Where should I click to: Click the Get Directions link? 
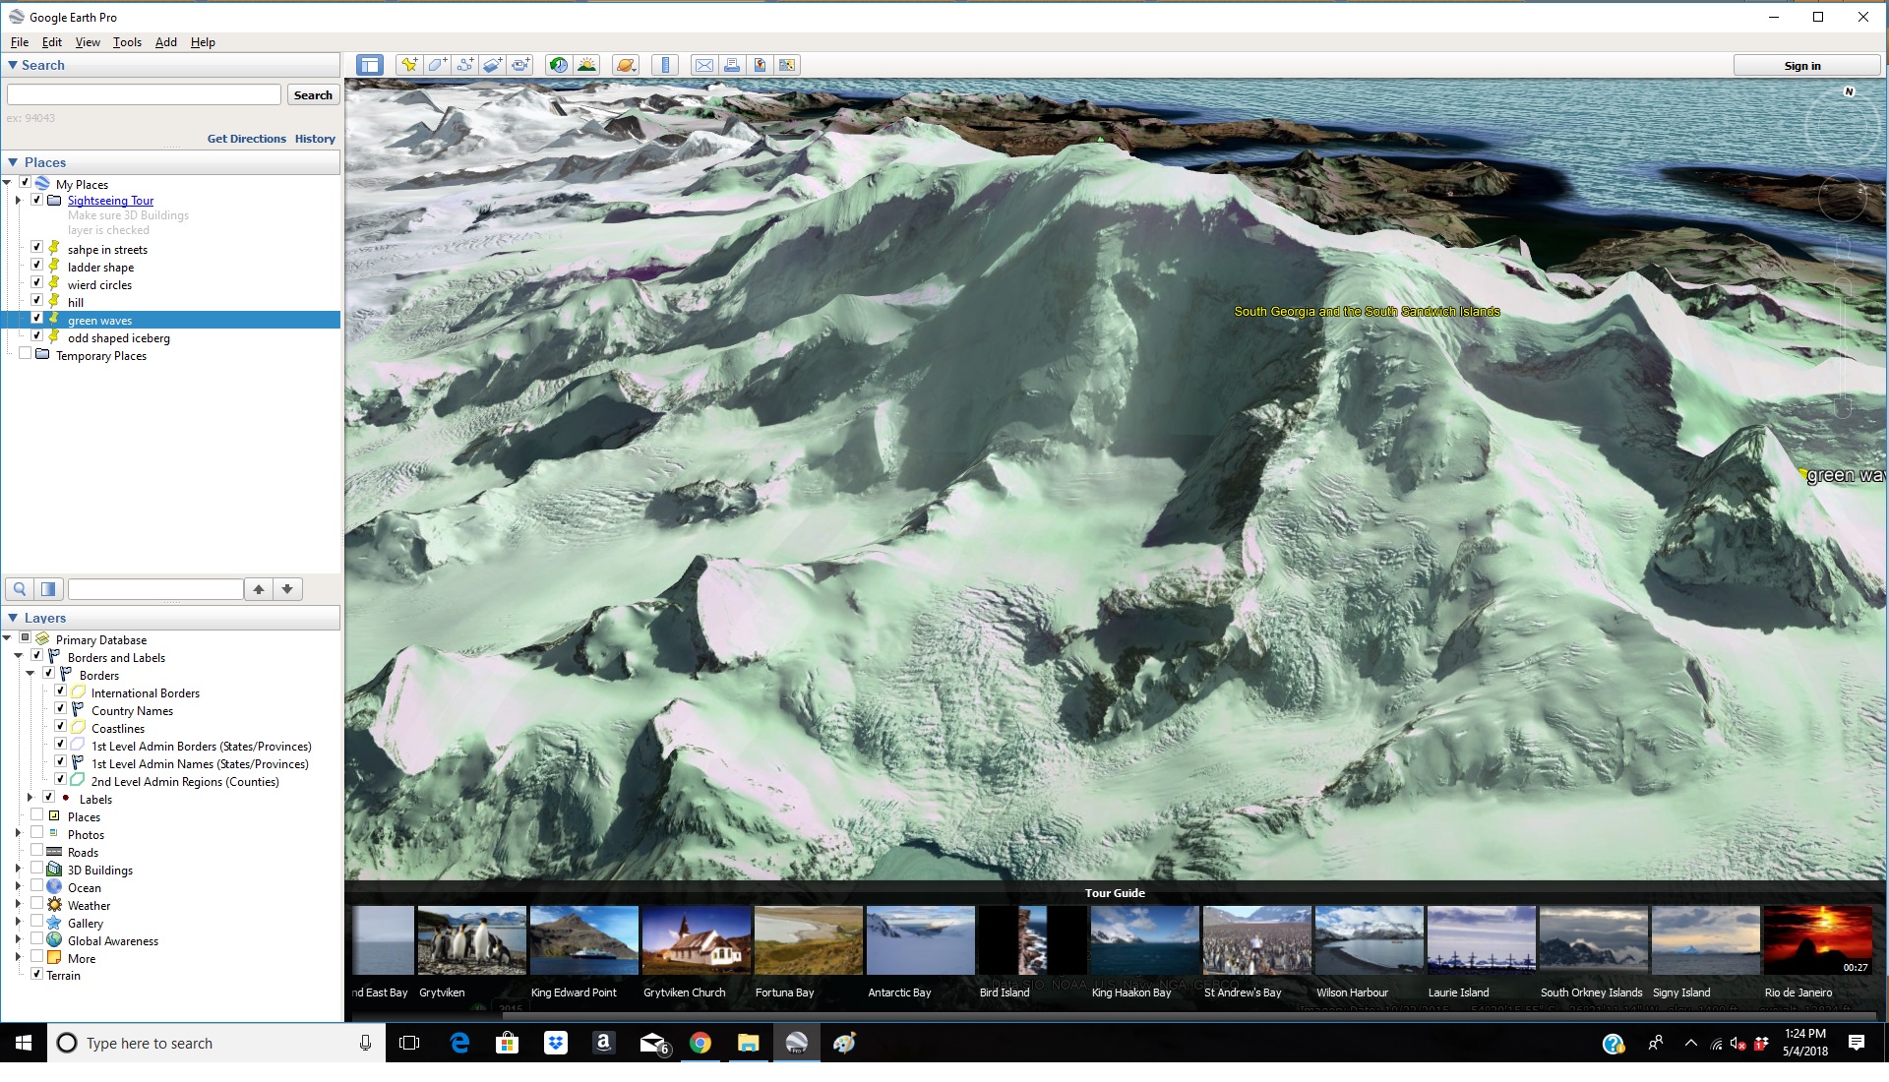click(246, 139)
